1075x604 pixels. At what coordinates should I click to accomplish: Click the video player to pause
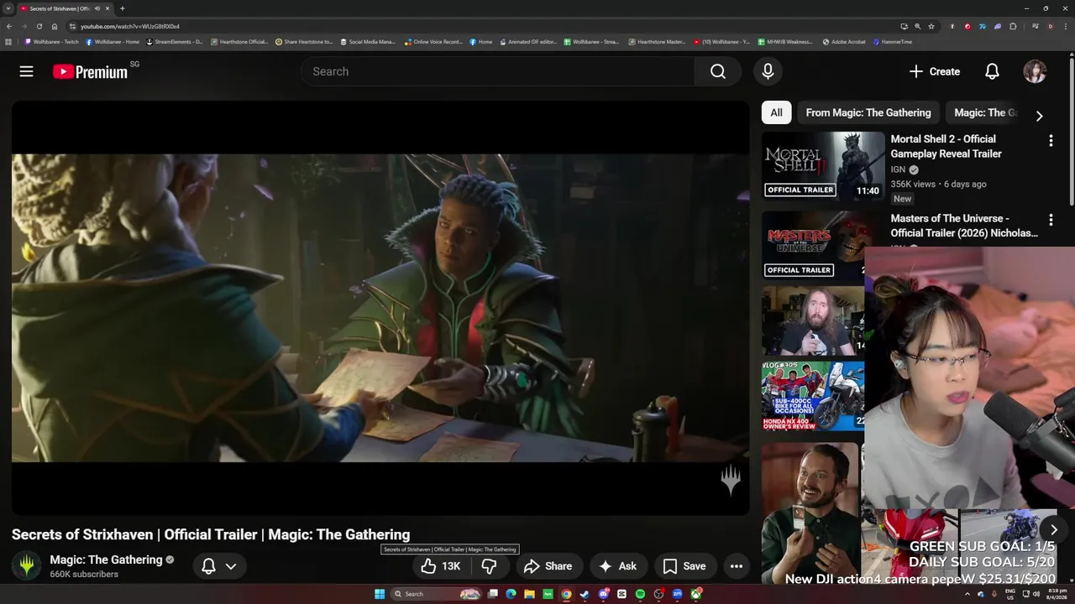pyautogui.click(x=380, y=308)
